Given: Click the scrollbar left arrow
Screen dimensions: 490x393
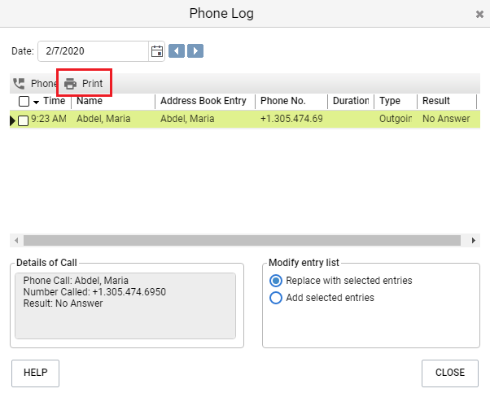Looking at the screenshot, I should point(16,241).
